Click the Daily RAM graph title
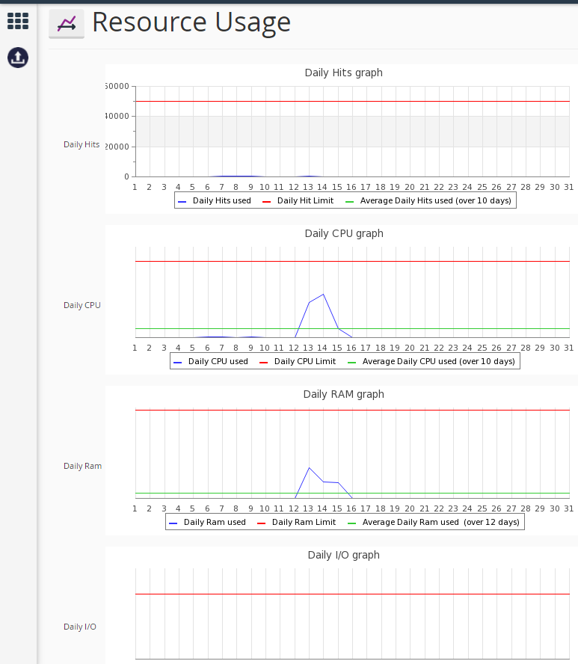Viewport: 578px width, 664px height. (x=343, y=394)
